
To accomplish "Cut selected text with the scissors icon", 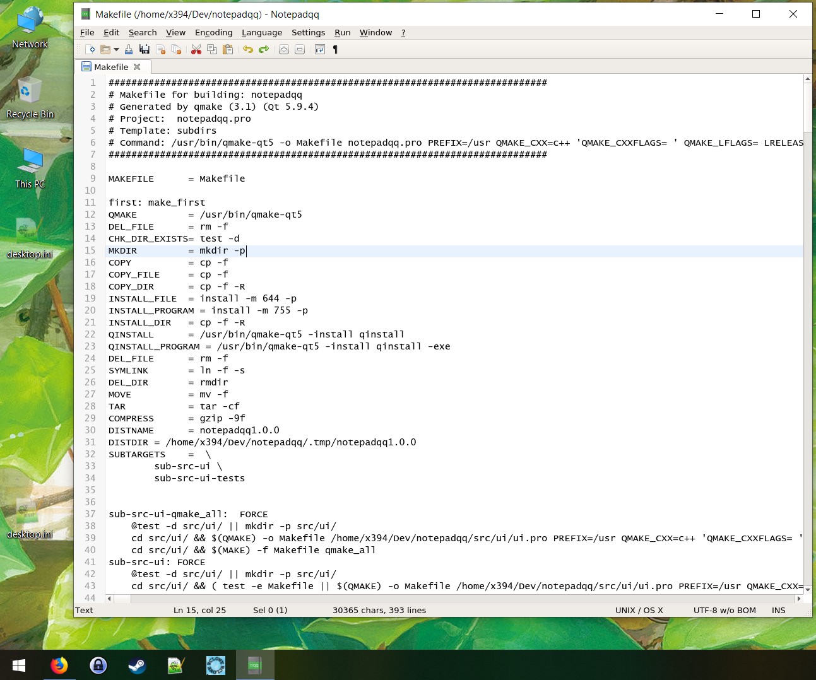I will pos(196,49).
